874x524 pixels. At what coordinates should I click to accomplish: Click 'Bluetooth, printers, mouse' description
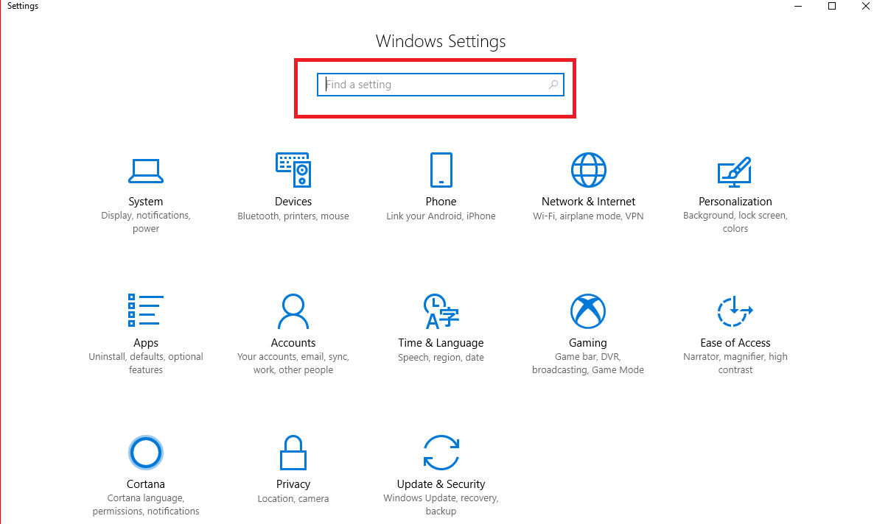pos(293,216)
